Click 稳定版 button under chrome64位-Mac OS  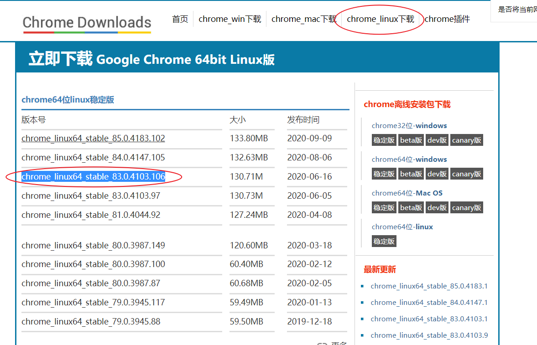click(x=384, y=207)
